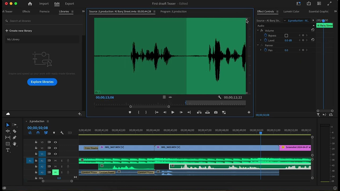Viewport: 340px width, 191px height.
Task: Switch to Program: JLproduction monitor tab
Action: pyautogui.click(x=173, y=12)
